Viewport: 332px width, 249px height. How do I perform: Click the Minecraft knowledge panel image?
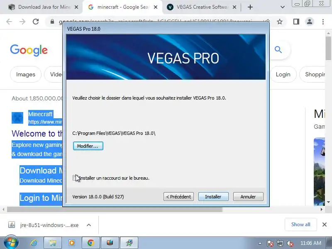319,172
